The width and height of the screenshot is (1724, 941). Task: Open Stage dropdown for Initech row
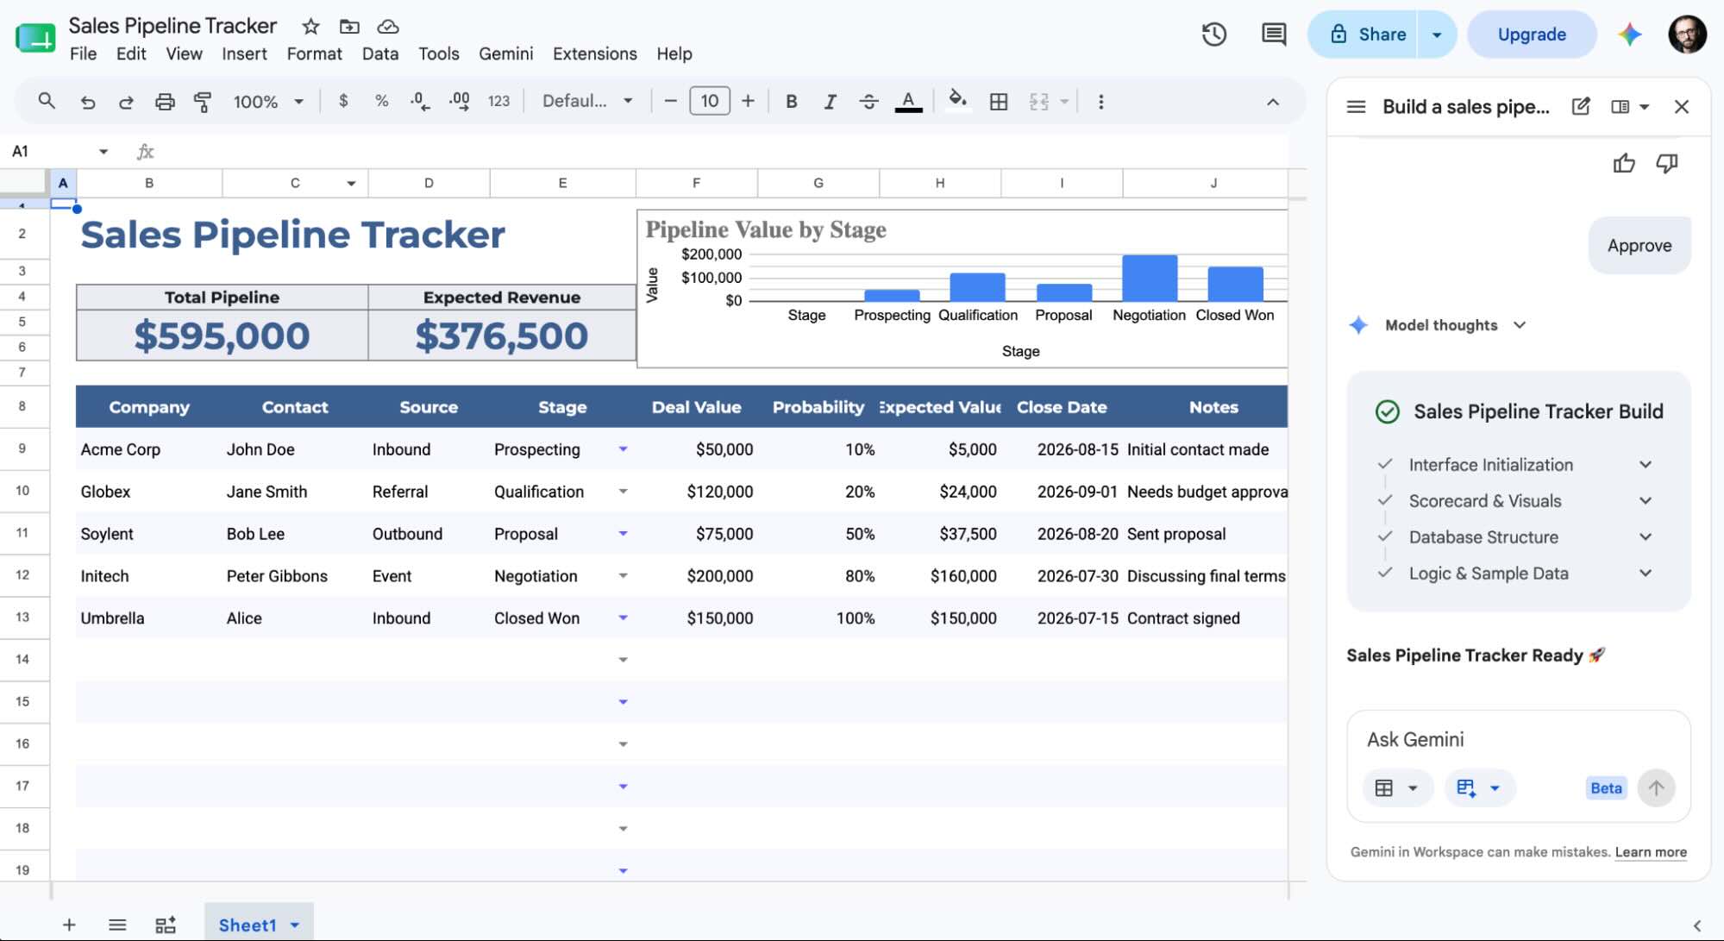click(623, 576)
